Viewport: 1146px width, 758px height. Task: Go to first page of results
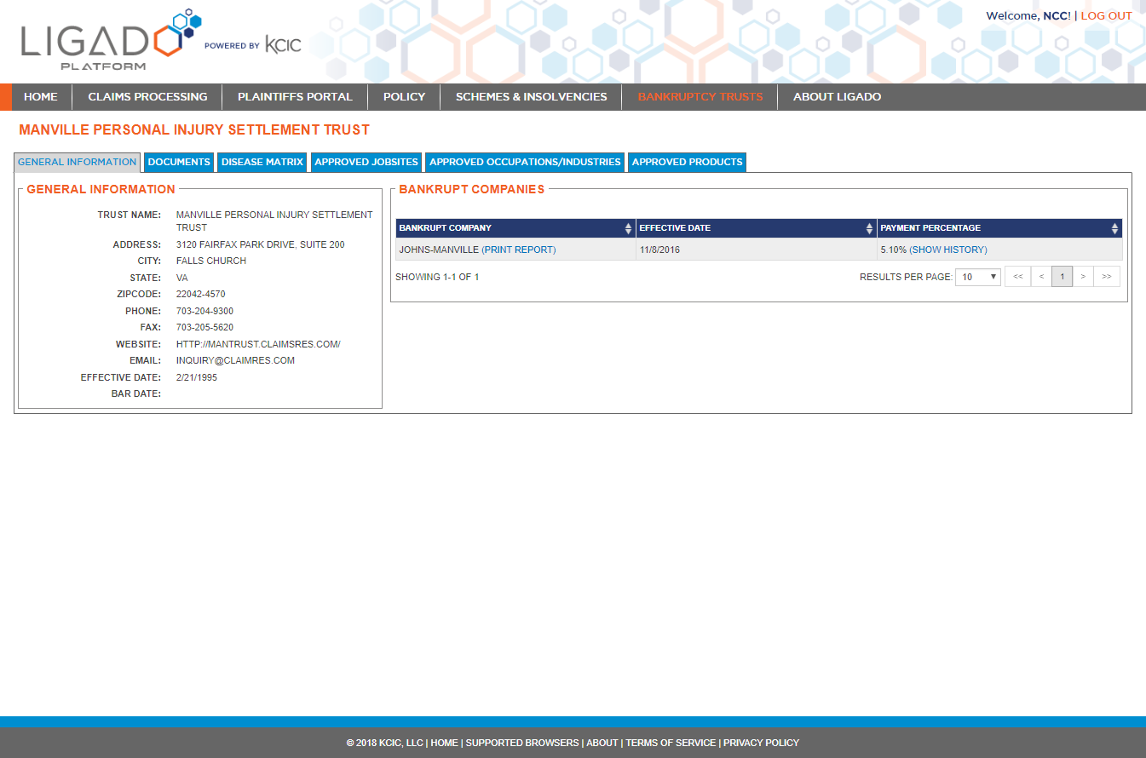tap(1018, 277)
